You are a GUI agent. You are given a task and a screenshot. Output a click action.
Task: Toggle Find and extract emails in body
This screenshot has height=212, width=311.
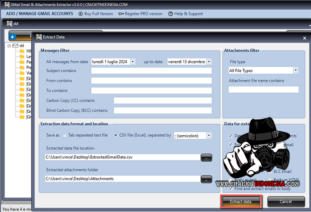tap(230, 188)
